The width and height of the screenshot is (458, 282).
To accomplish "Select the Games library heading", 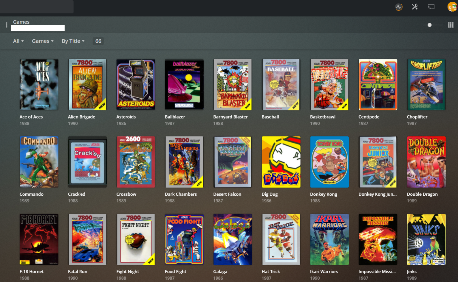I will (x=21, y=22).
